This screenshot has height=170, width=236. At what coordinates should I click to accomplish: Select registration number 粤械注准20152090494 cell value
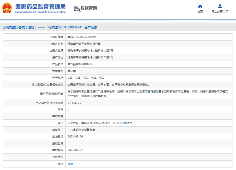pyautogui.click(x=82, y=37)
